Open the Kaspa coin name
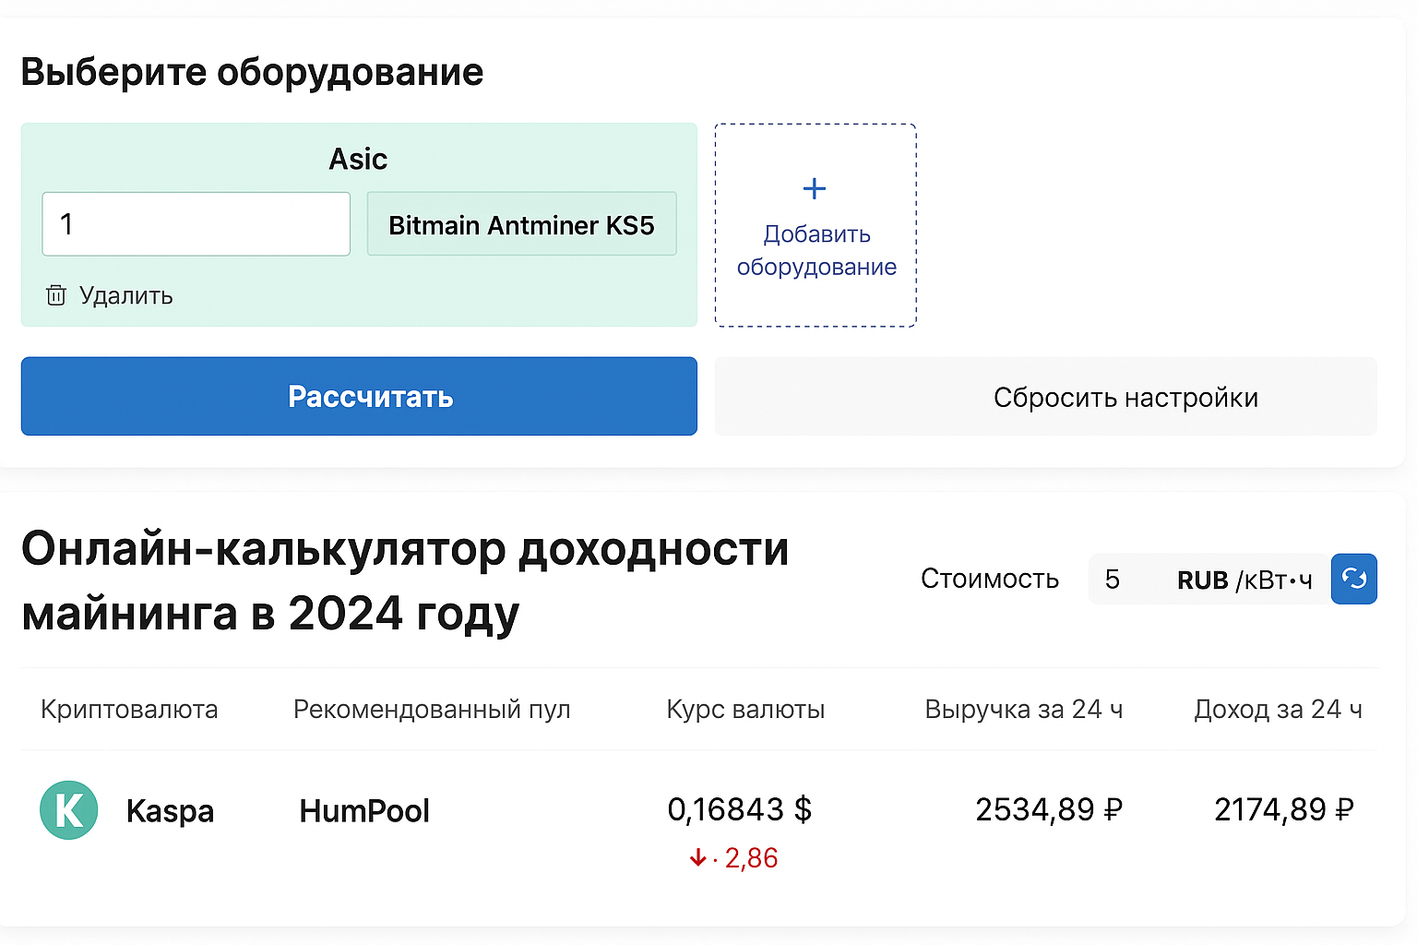Viewport: 1417px width, 945px height. tap(170, 811)
